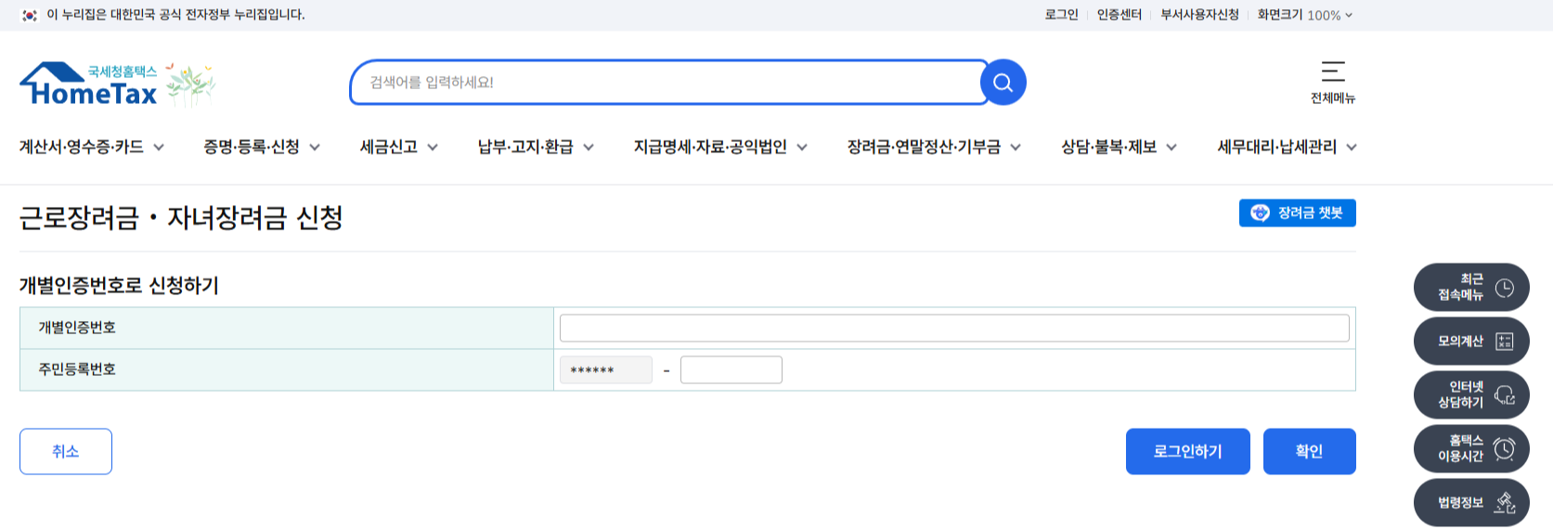Click the 취소 button
Screen dimensions: 1553x529
point(66,451)
